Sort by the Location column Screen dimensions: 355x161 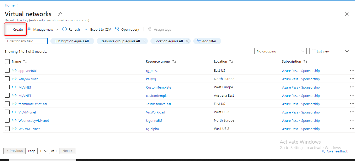coord(224,62)
